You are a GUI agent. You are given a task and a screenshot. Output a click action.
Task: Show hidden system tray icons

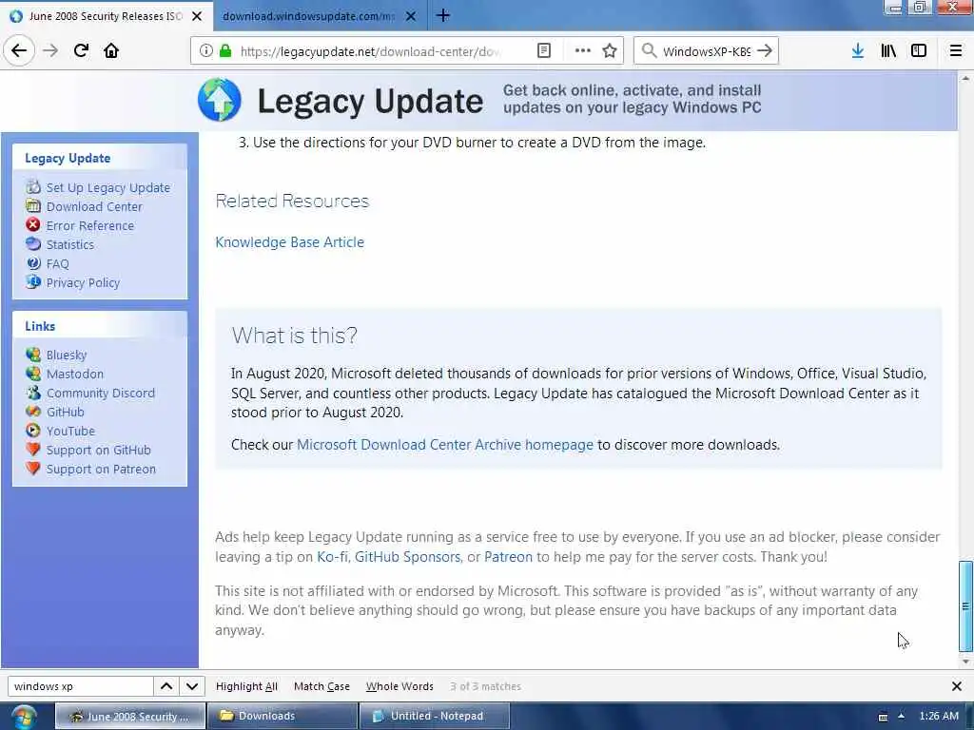tap(902, 716)
